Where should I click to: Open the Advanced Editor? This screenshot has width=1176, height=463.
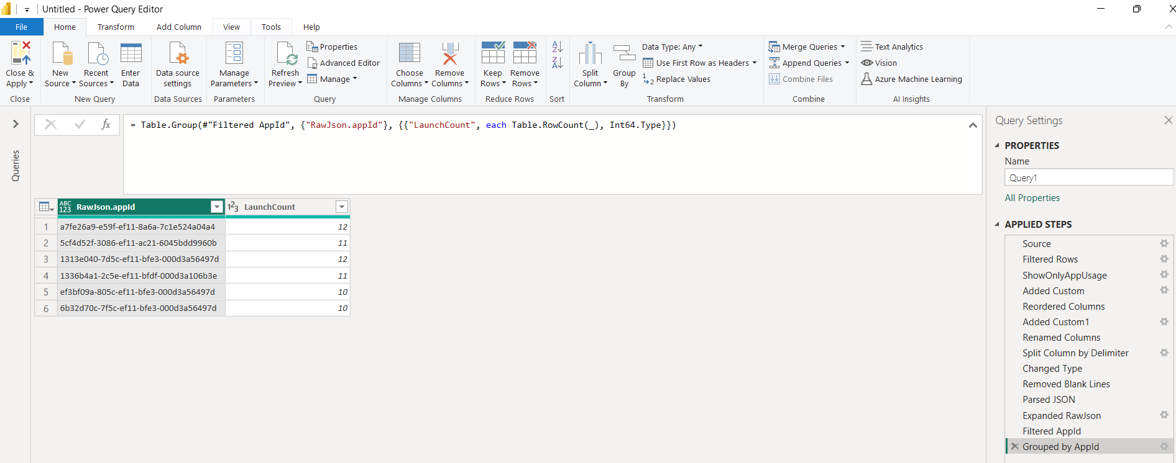click(343, 63)
